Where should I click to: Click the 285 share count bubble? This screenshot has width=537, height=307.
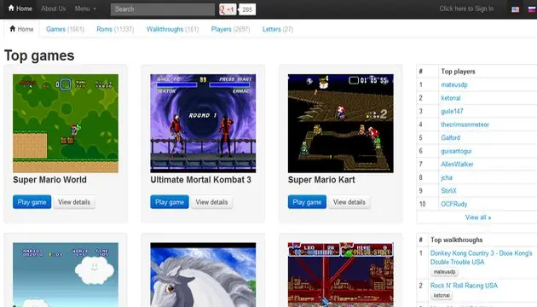click(x=247, y=9)
